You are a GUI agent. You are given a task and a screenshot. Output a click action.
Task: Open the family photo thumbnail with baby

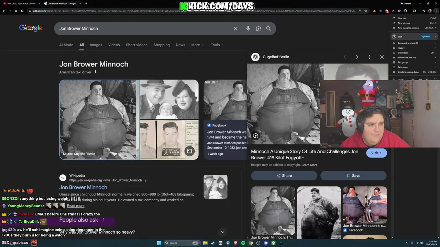pyautogui.click(x=169, y=99)
